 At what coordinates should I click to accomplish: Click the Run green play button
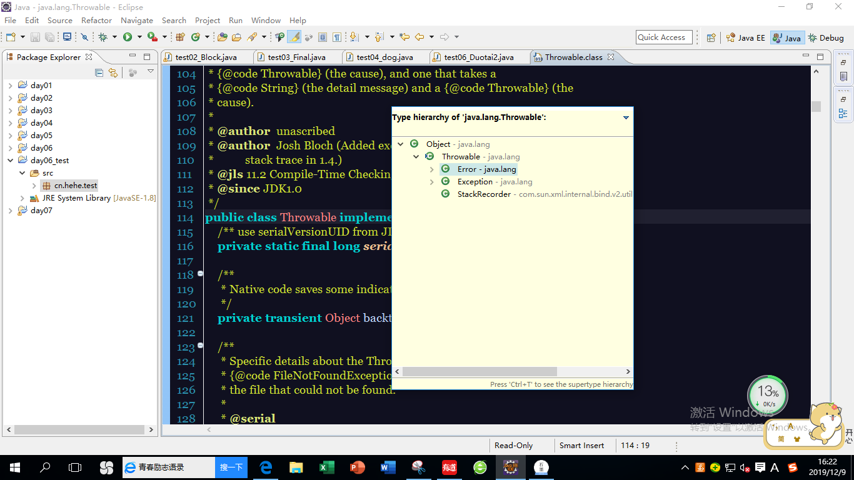(x=128, y=37)
